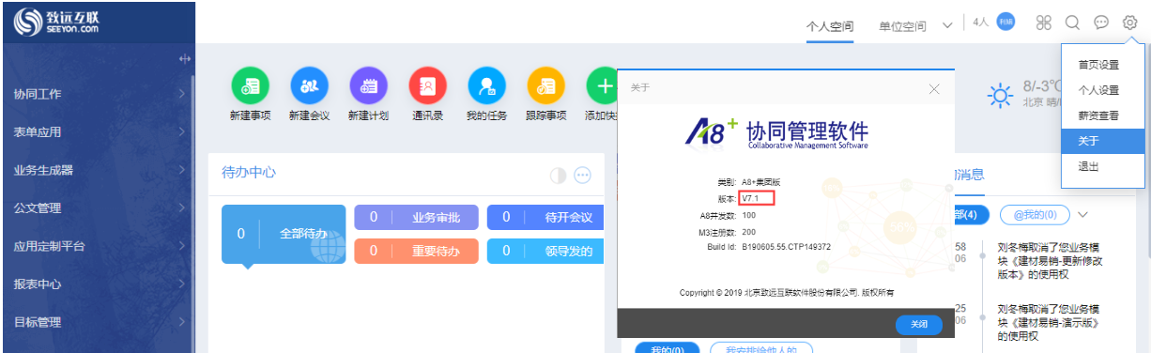1151x353 pixels.
Task: Click the V7.1 version value
Action: [x=750, y=198]
